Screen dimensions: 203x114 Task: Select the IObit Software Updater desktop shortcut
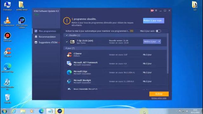click(22, 22)
